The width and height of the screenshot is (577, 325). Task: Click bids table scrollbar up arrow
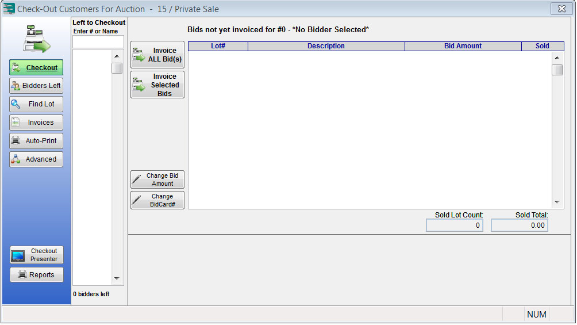coord(557,58)
